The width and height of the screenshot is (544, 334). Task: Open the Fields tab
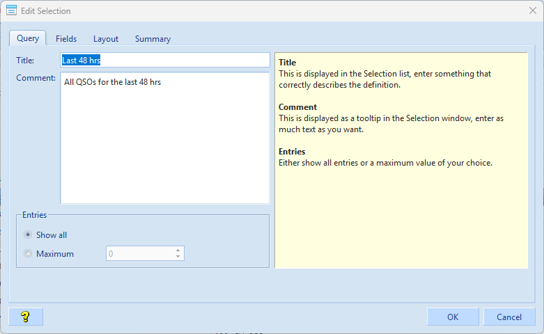click(x=66, y=39)
